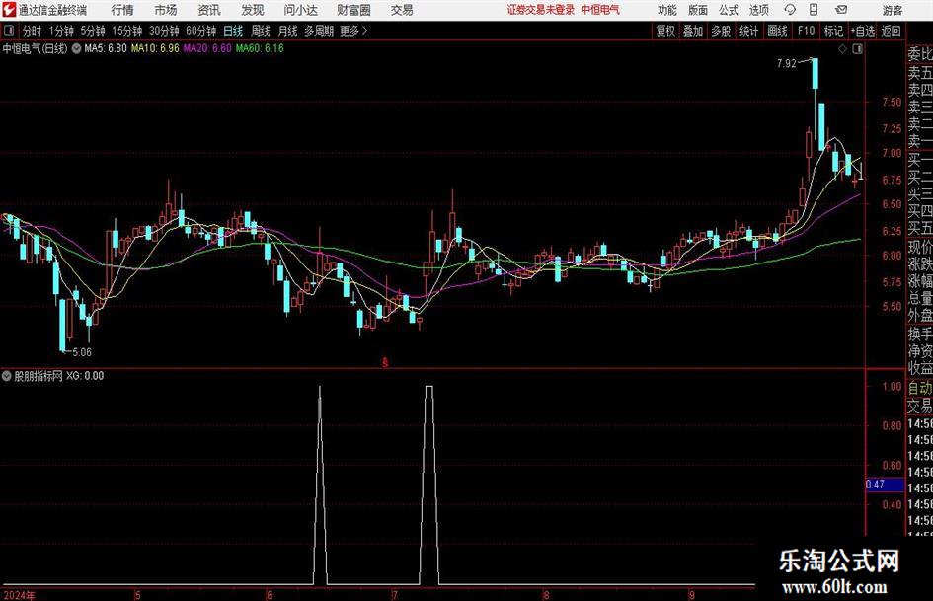Image resolution: width=933 pixels, height=601 pixels.
Task: Click the 中恒电气(日线) chart title
Action: click(36, 48)
